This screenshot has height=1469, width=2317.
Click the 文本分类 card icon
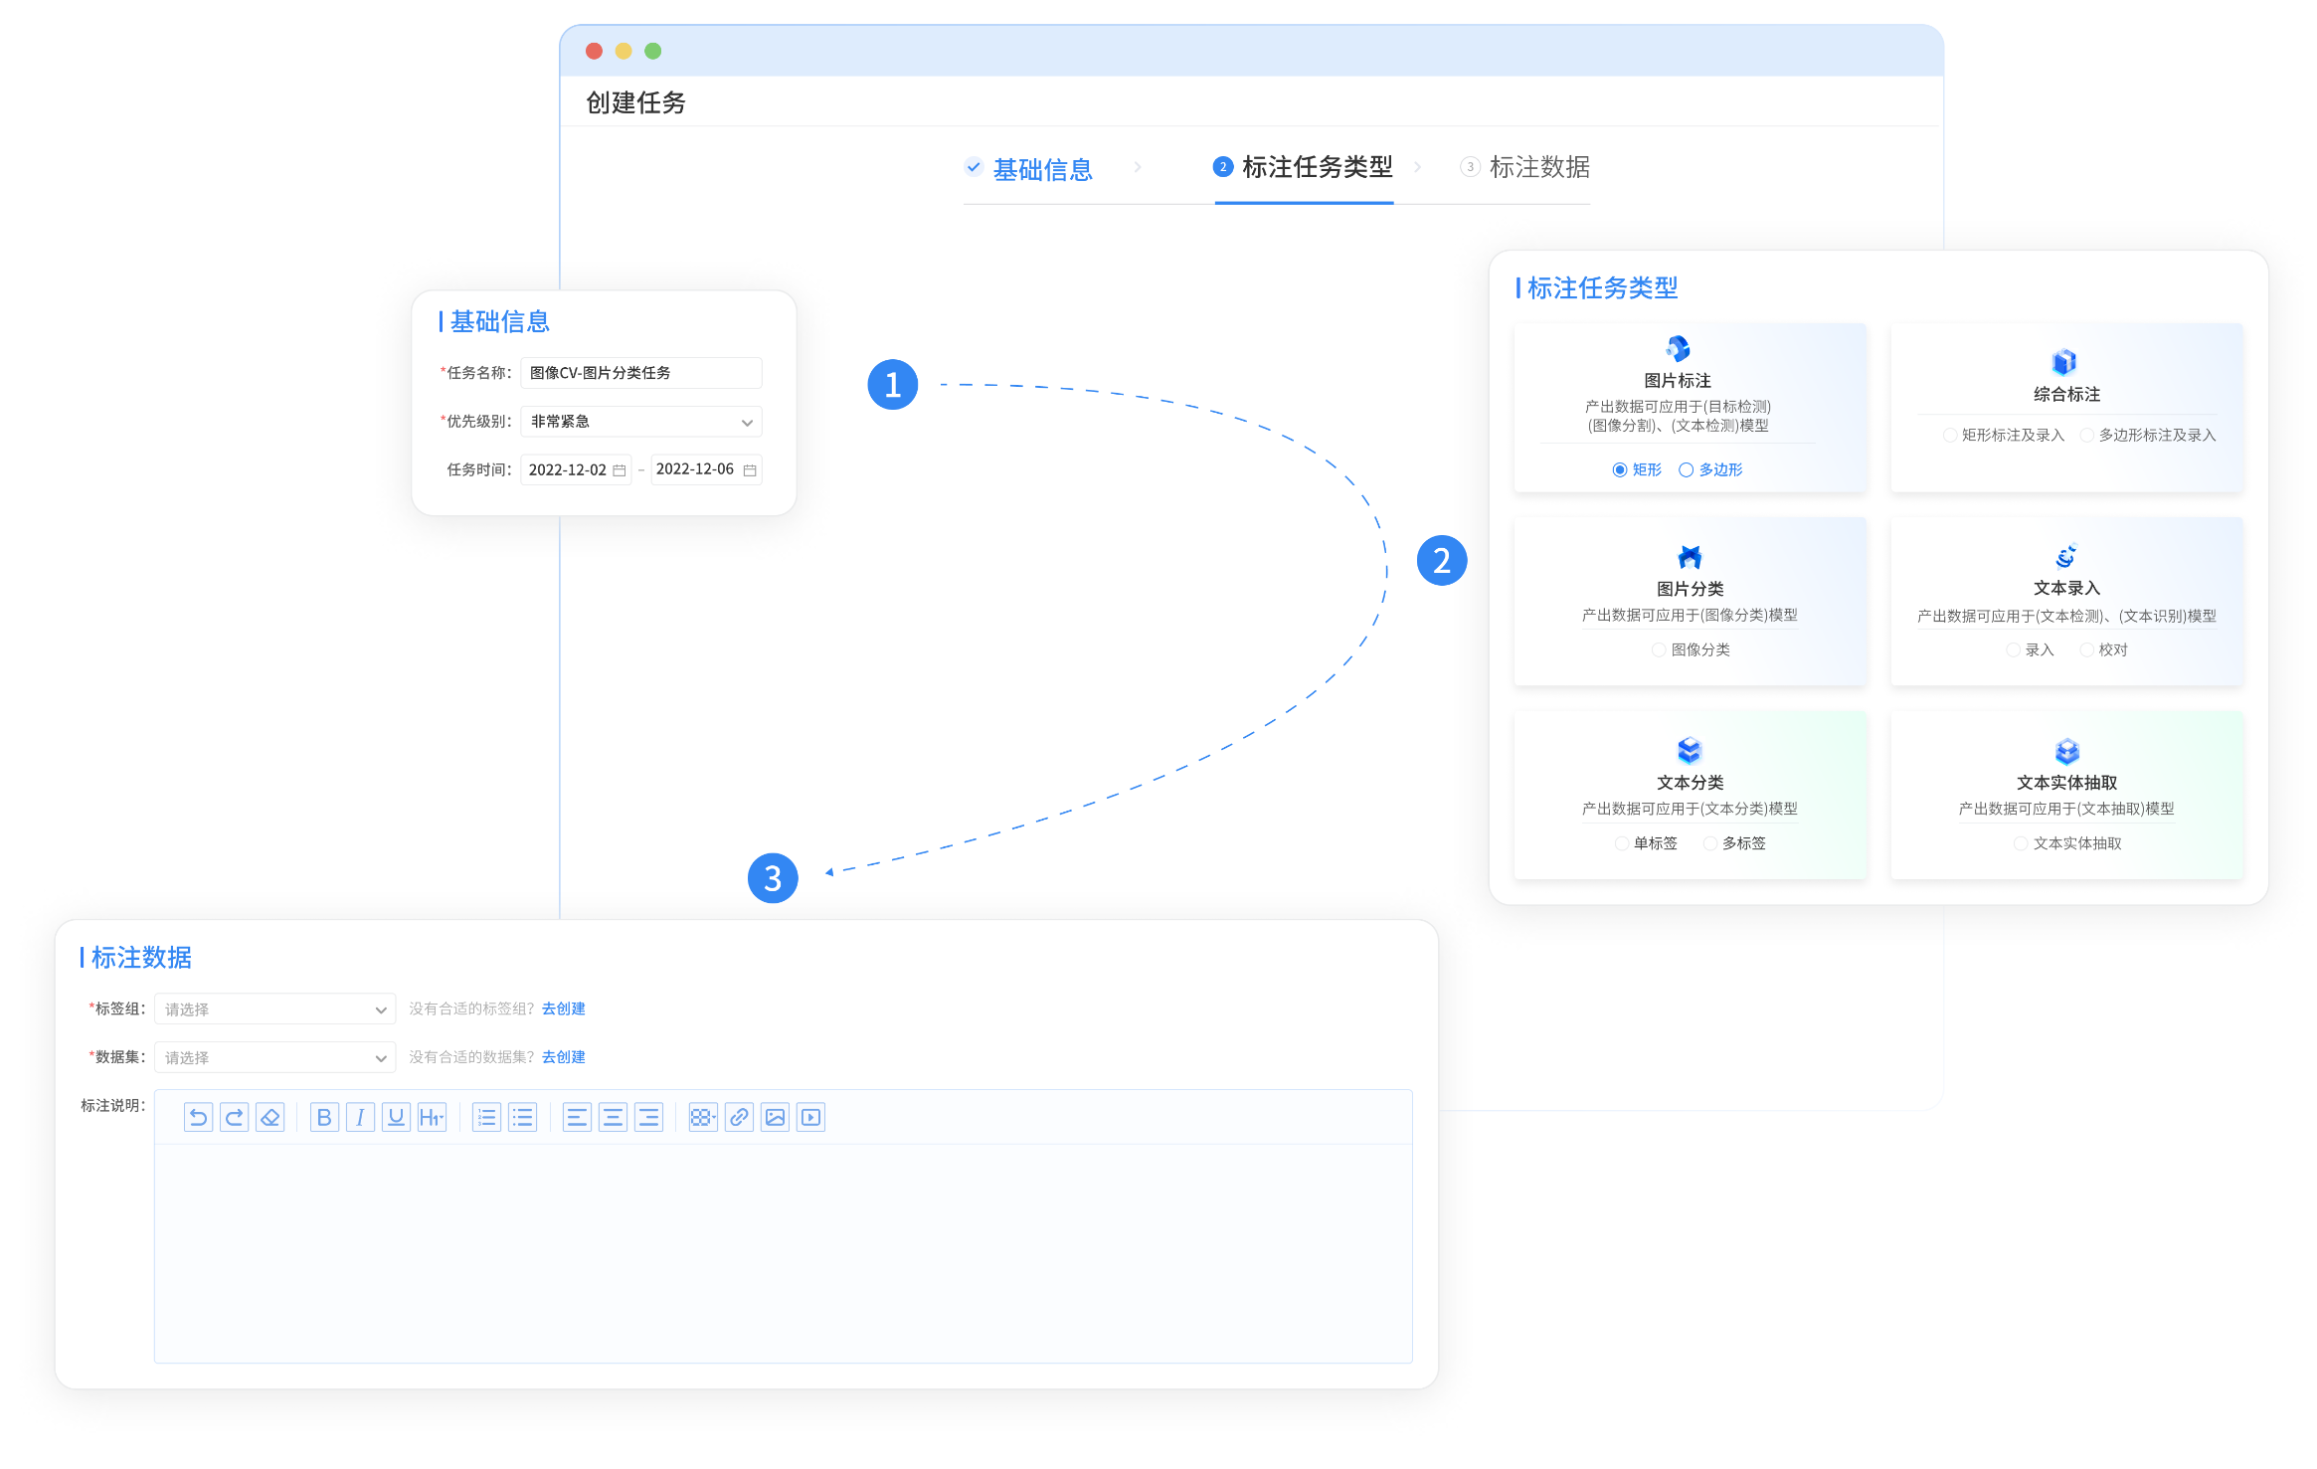click(x=1690, y=750)
